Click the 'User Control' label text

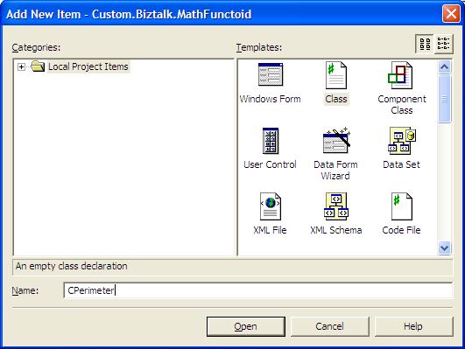pyautogui.click(x=271, y=164)
